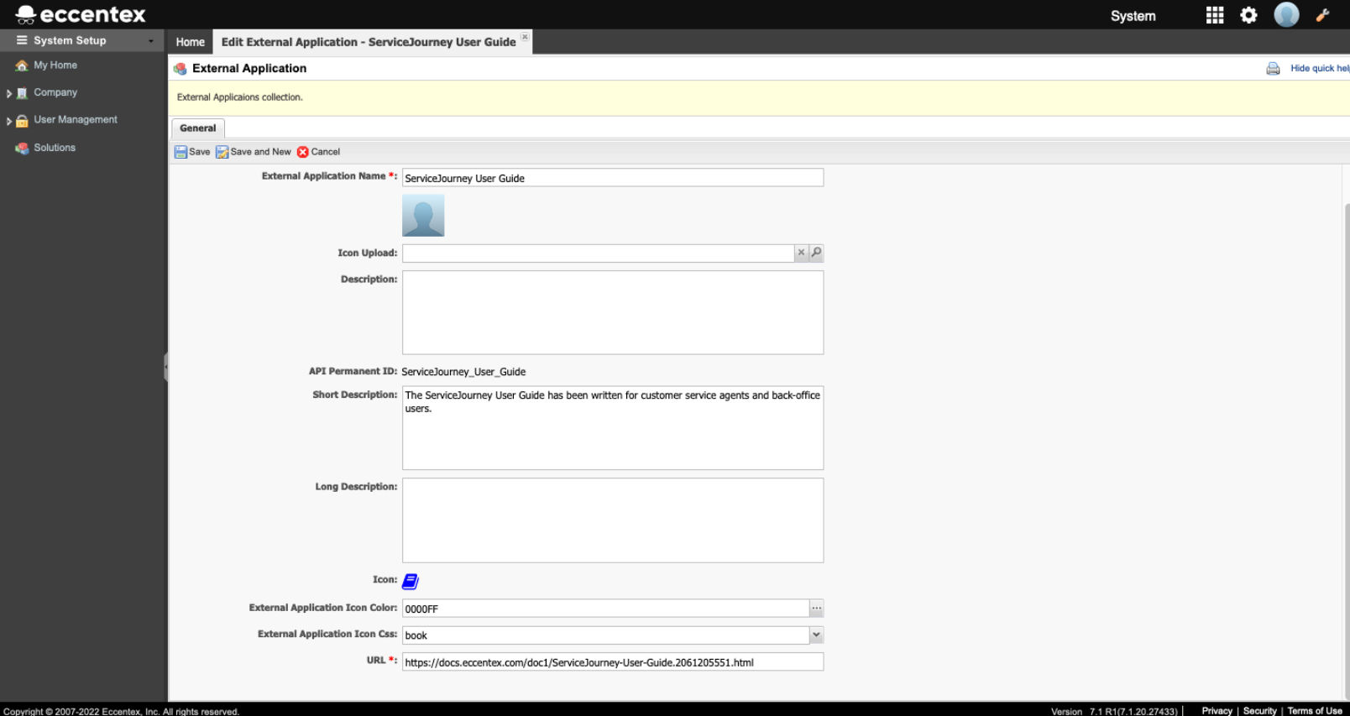
Task: Click the blue book icon preview
Action: pyautogui.click(x=411, y=581)
